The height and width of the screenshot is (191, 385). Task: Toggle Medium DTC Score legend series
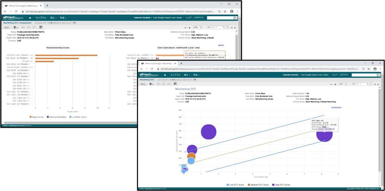(x=259, y=185)
